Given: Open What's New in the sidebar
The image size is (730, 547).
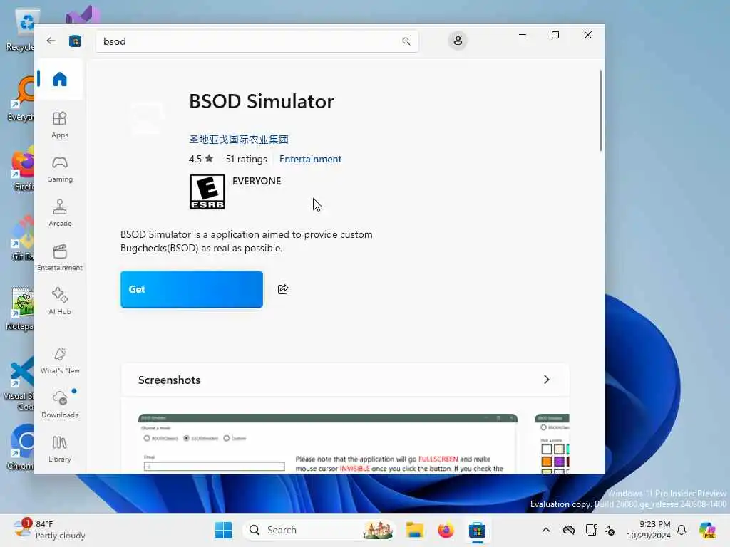Looking at the screenshot, I should 60,360.
